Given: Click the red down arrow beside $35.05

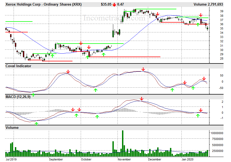Looking at the screenshot, I should [114, 5].
